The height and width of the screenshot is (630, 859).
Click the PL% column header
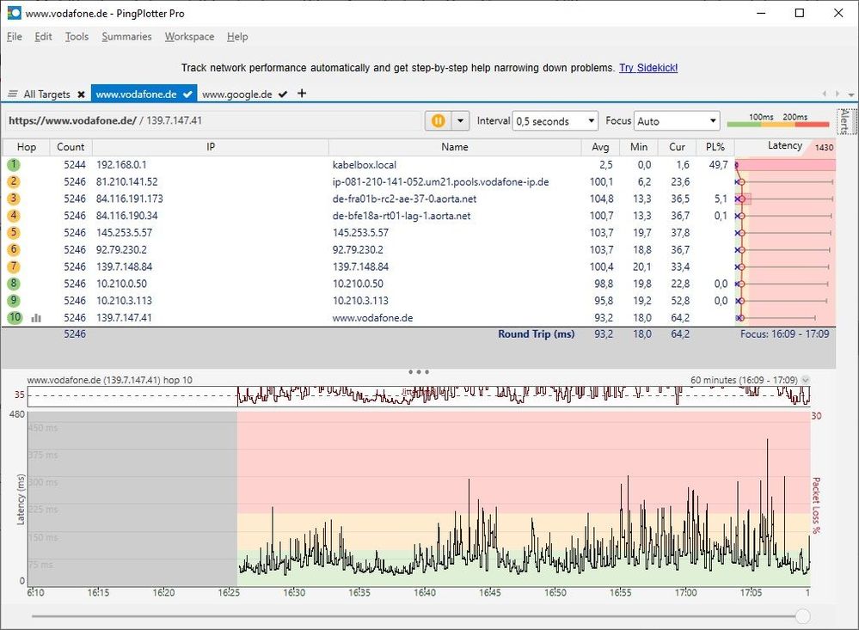click(715, 147)
